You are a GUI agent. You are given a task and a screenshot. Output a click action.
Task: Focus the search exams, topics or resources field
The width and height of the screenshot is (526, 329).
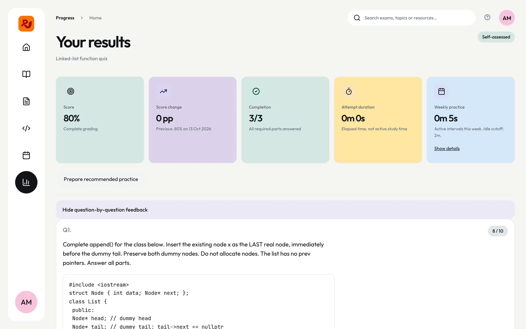(x=412, y=18)
